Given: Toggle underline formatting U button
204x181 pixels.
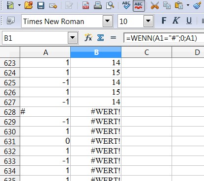Looking at the screenshot, I should point(189,21).
